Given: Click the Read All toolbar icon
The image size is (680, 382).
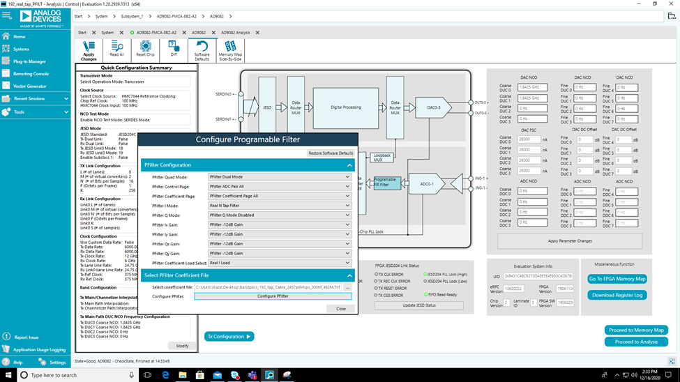Looking at the screenshot, I should [116, 49].
